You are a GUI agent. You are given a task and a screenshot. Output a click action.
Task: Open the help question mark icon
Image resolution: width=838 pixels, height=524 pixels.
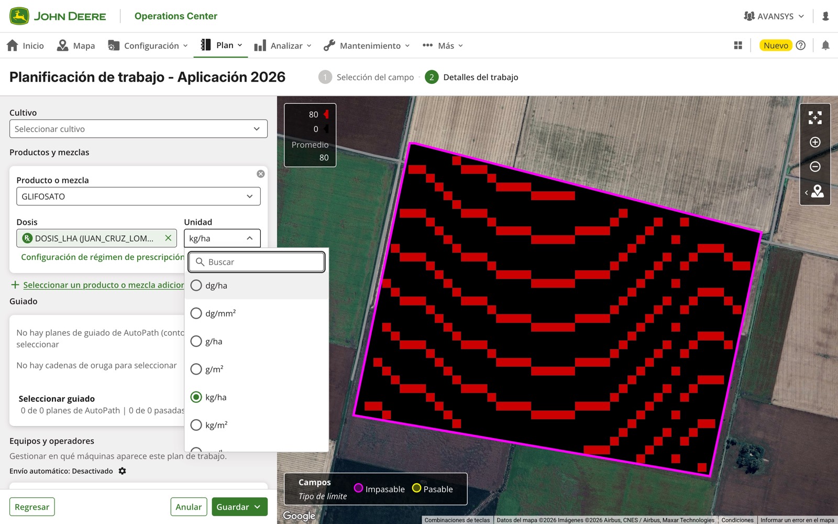click(x=800, y=46)
